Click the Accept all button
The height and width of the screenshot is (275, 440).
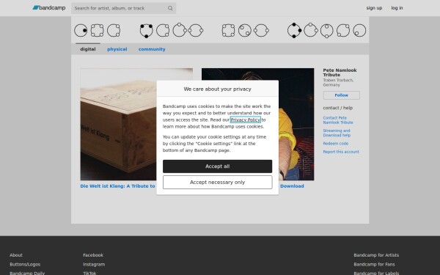coord(217,166)
